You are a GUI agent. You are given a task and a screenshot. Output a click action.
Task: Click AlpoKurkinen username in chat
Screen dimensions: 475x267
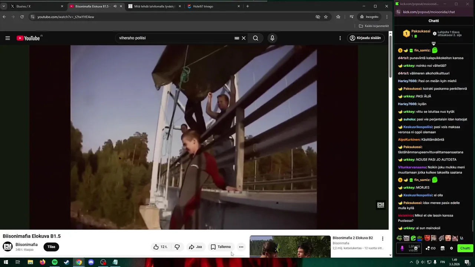coord(409,139)
